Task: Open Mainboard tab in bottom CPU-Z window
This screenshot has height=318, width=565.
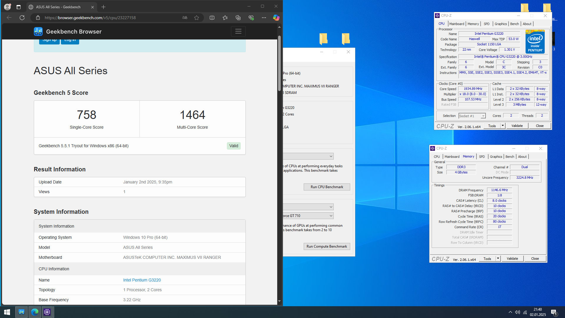Action: click(x=452, y=157)
